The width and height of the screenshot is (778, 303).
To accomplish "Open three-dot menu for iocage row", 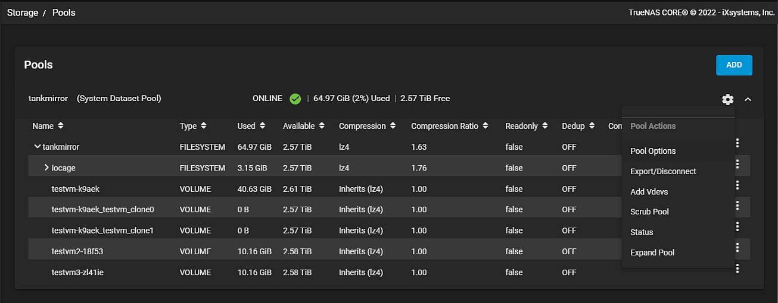I will pos(737,164).
